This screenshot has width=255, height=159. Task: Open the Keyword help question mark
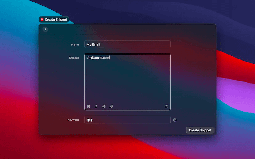point(175,120)
